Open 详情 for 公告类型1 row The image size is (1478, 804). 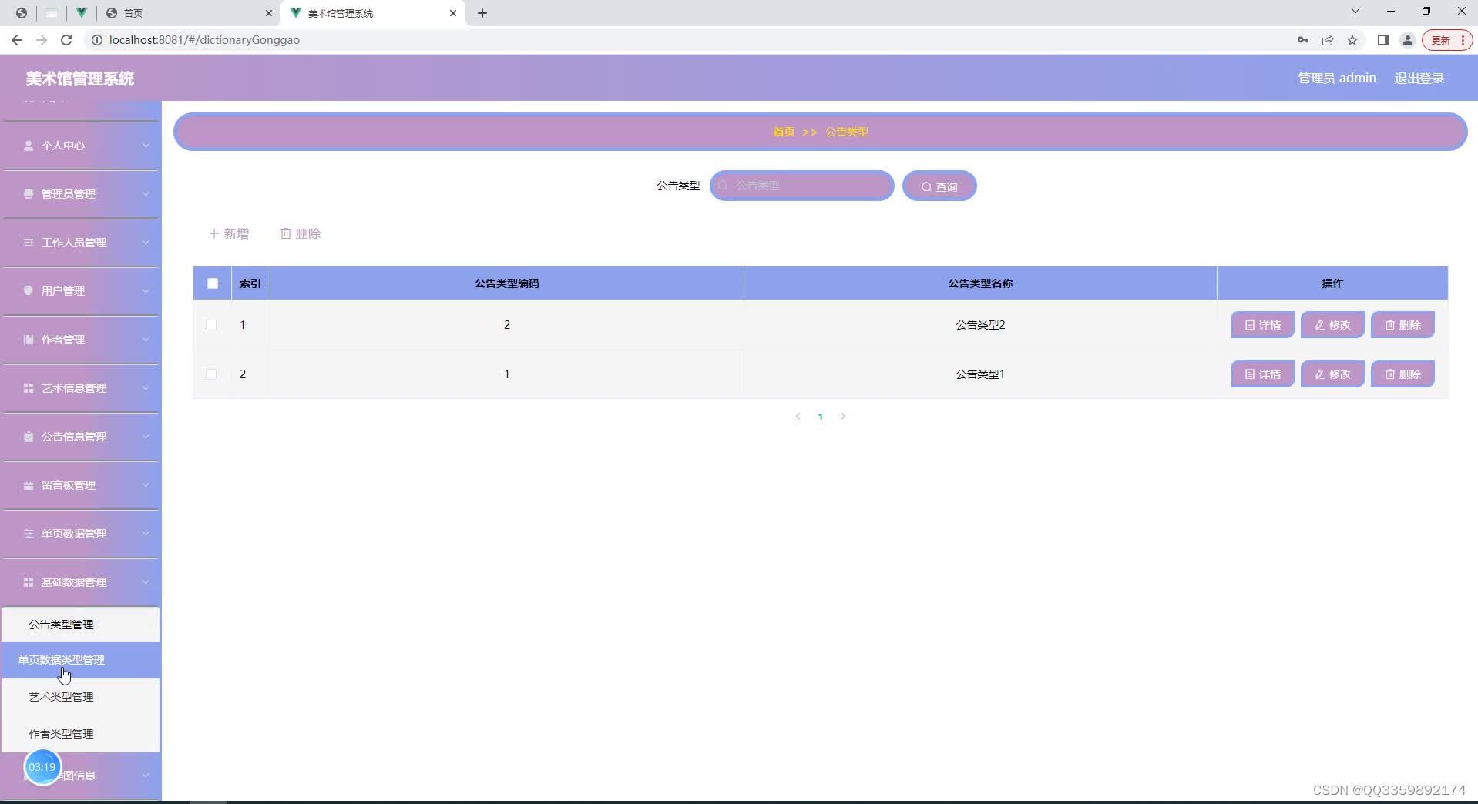point(1262,374)
